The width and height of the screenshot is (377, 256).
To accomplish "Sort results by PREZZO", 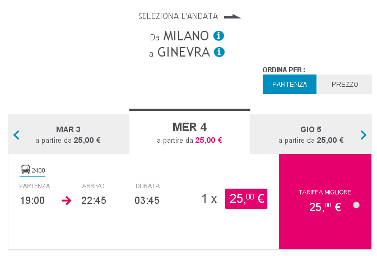I will (345, 84).
